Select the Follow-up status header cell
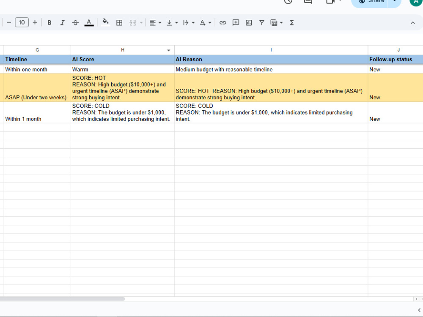The height and width of the screenshot is (317, 423). click(396, 59)
